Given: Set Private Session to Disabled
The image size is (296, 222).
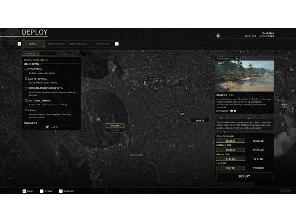Looking at the screenshot, I should pos(258,141).
